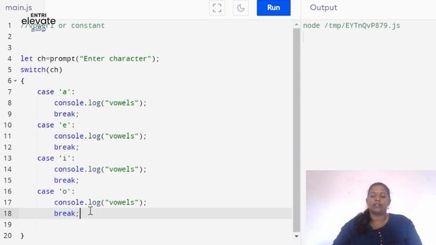
Task: Click the closing brace on line 20
Action: (x=22, y=236)
